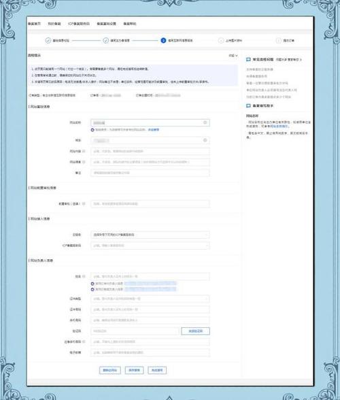This screenshot has width=340, height=400.
Task: Open help icon beside pre-approval (optional) label
Action: pos(84,203)
